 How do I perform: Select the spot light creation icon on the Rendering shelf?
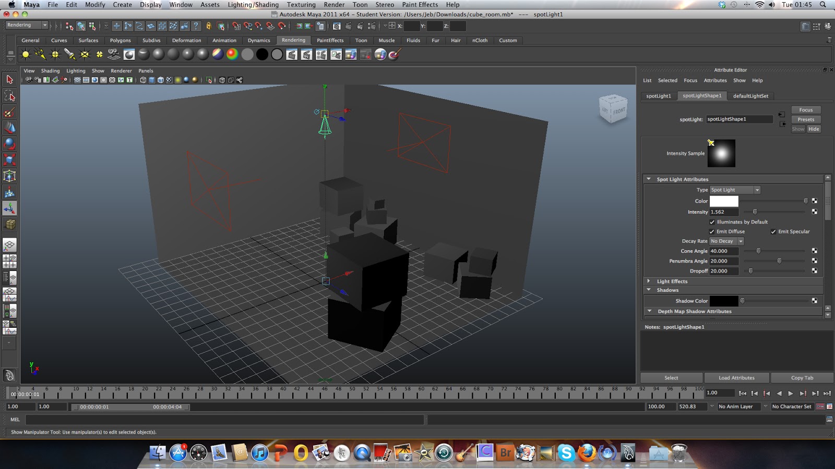[68, 54]
